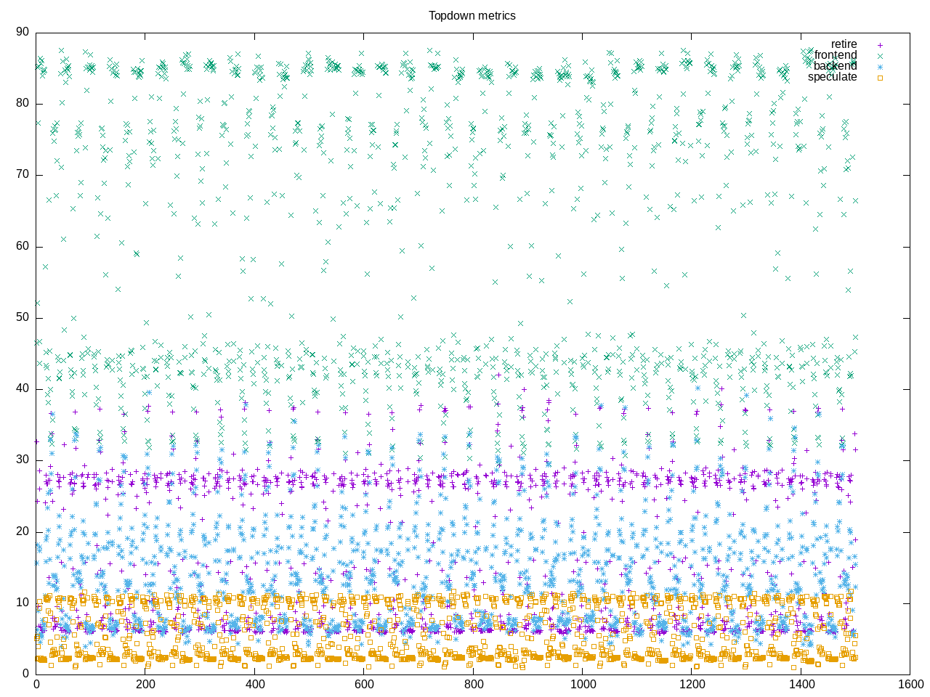The image size is (930, 697).
Task: Hide the speculate series via legend label
Action: coord(832,77)
